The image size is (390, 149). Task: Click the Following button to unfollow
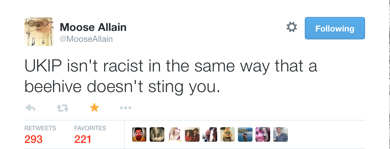click(335, 28)
